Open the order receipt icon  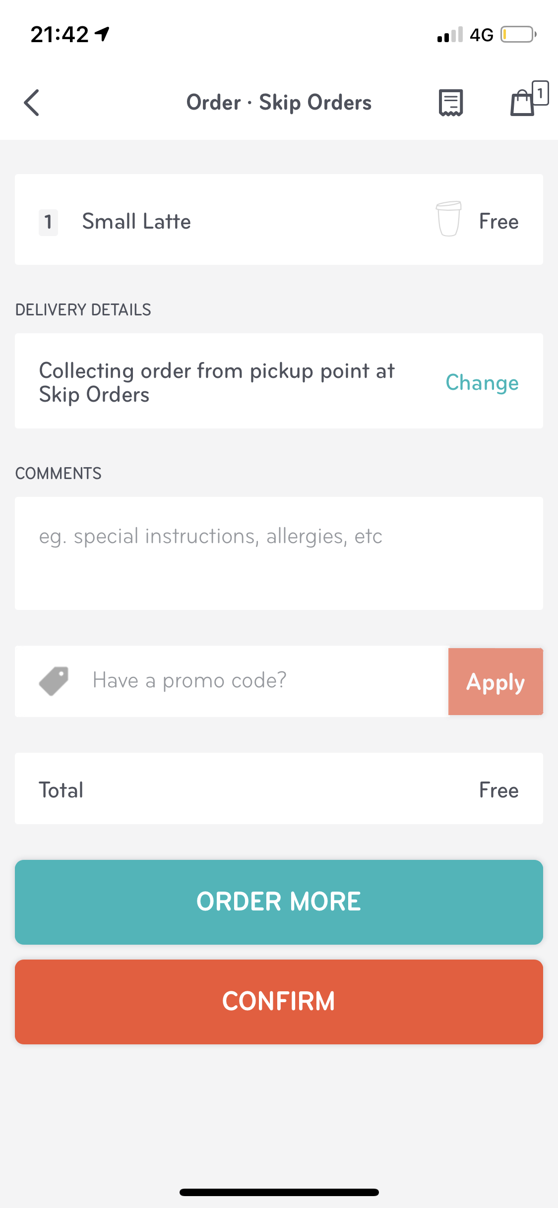(451, 103)
